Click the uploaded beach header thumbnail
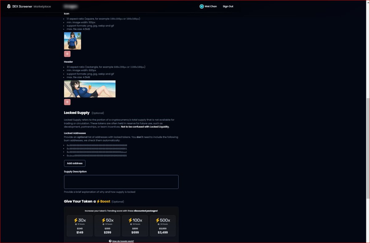This screenshot has height=243, width=370. 90,89
